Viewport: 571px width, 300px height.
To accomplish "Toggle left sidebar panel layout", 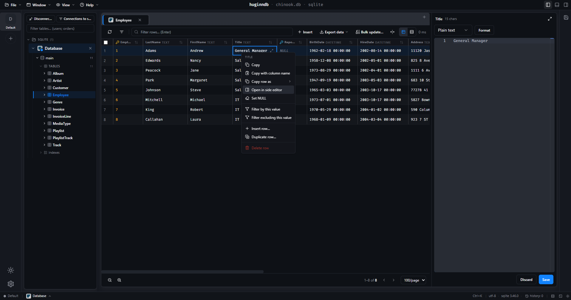I will tap(548, 5).
